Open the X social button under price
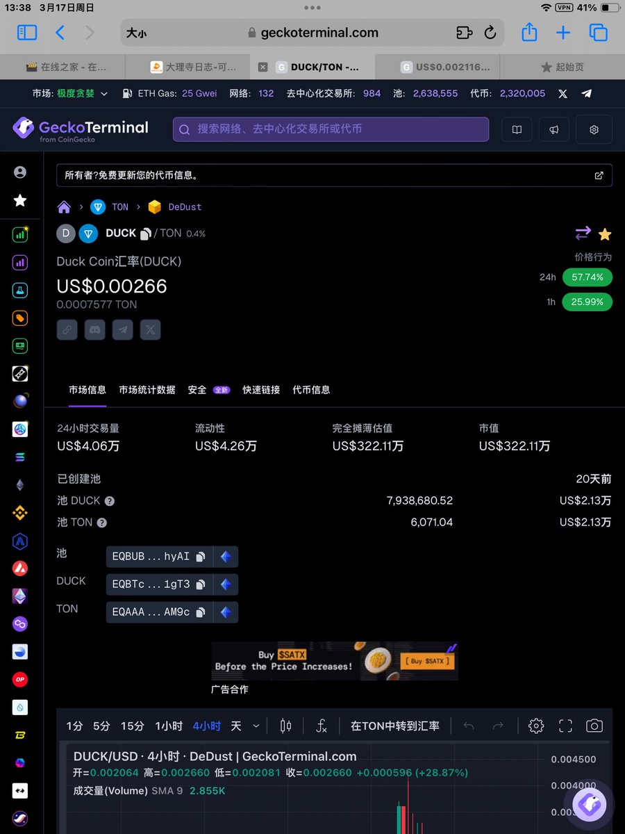Image resolution: width=625 pixels, height=834 pixels. 150,329
